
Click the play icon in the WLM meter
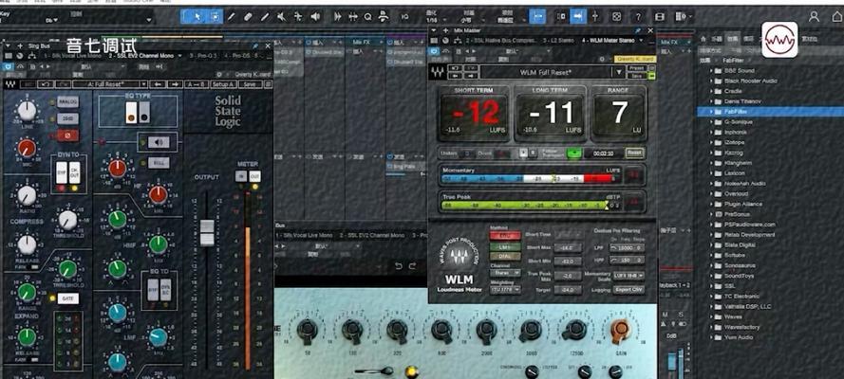pos(523,153)
